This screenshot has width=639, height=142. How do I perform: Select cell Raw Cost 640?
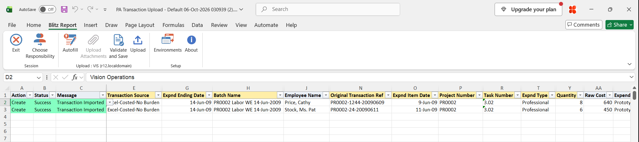pos(599,102)
